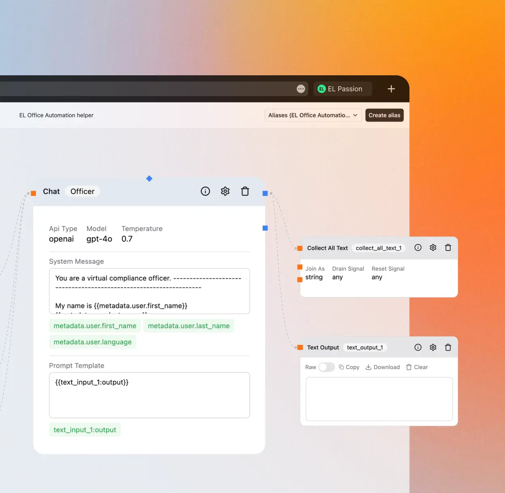Open Collect All Text node settings
This screenshot has height=493, width=505.
(x=433, y=248)
